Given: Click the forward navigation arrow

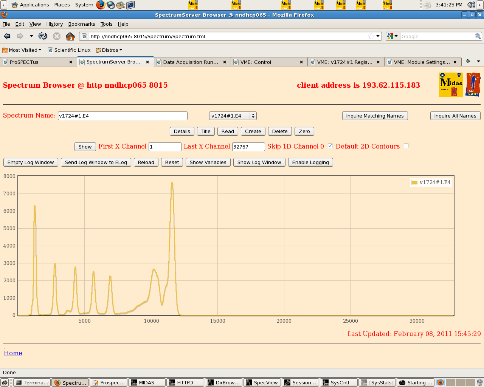Looking at the screenshot, I should pos(20,36).
